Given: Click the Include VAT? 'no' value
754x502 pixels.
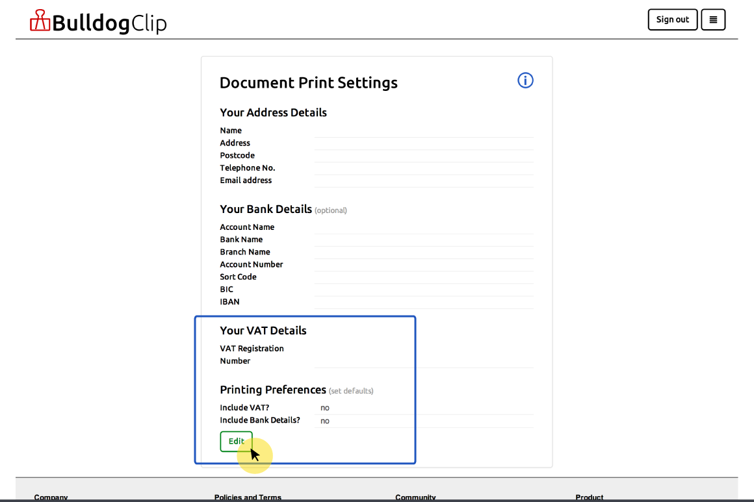Looking at the screenshot, I should (325, 408).
